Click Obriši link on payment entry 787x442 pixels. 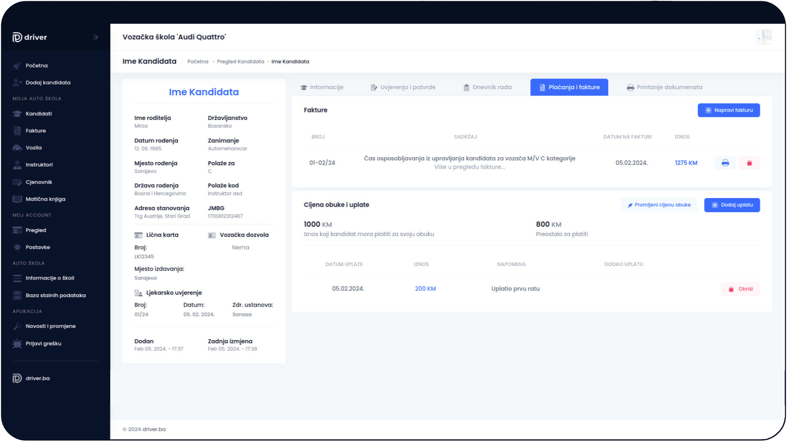[741, 289]
